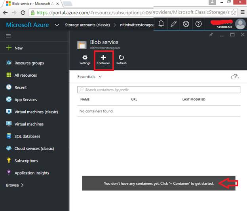Viewport: 247px width, 211px height.
Task: Open App Services
Action: [x=21, y=99]
